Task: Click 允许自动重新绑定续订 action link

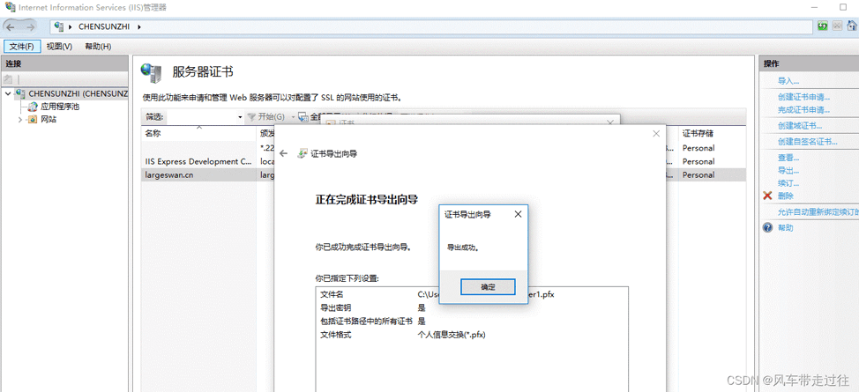Action: (x=818, y=212)
